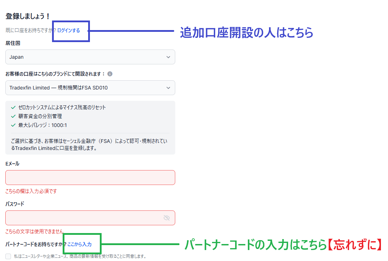Click chevron arrow in Japan country field

(x=168, y=57)
